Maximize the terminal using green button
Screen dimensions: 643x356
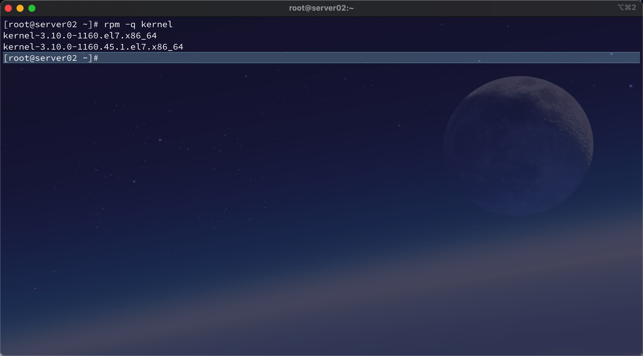[x=32, y=8]
